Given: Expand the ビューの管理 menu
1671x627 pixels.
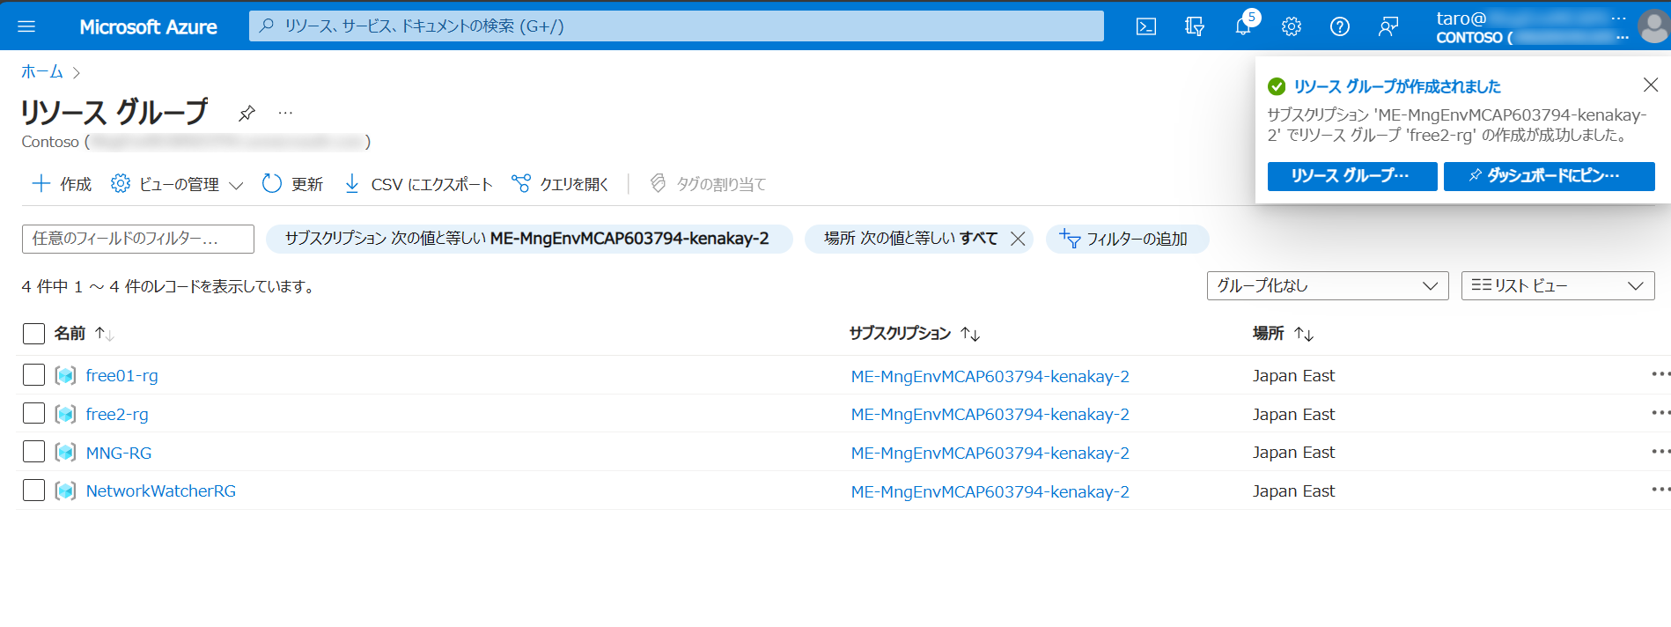Looking at the screenshot, I should [x=177, y=184].
